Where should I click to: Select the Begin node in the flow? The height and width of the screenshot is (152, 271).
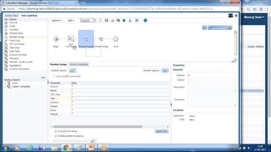56,39
